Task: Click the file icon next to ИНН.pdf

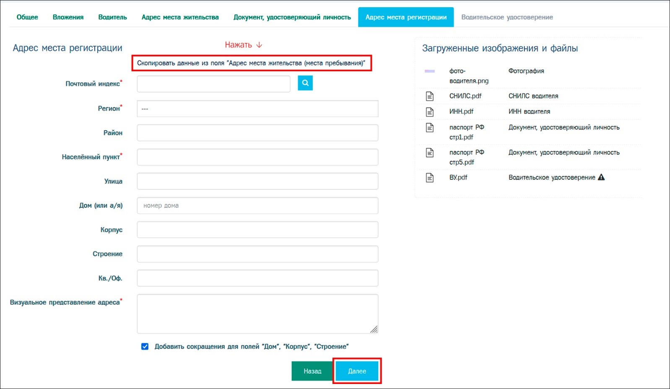Action: (x=430, y=112)
